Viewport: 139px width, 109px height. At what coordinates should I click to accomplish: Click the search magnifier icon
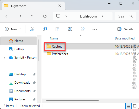[131, 16]
